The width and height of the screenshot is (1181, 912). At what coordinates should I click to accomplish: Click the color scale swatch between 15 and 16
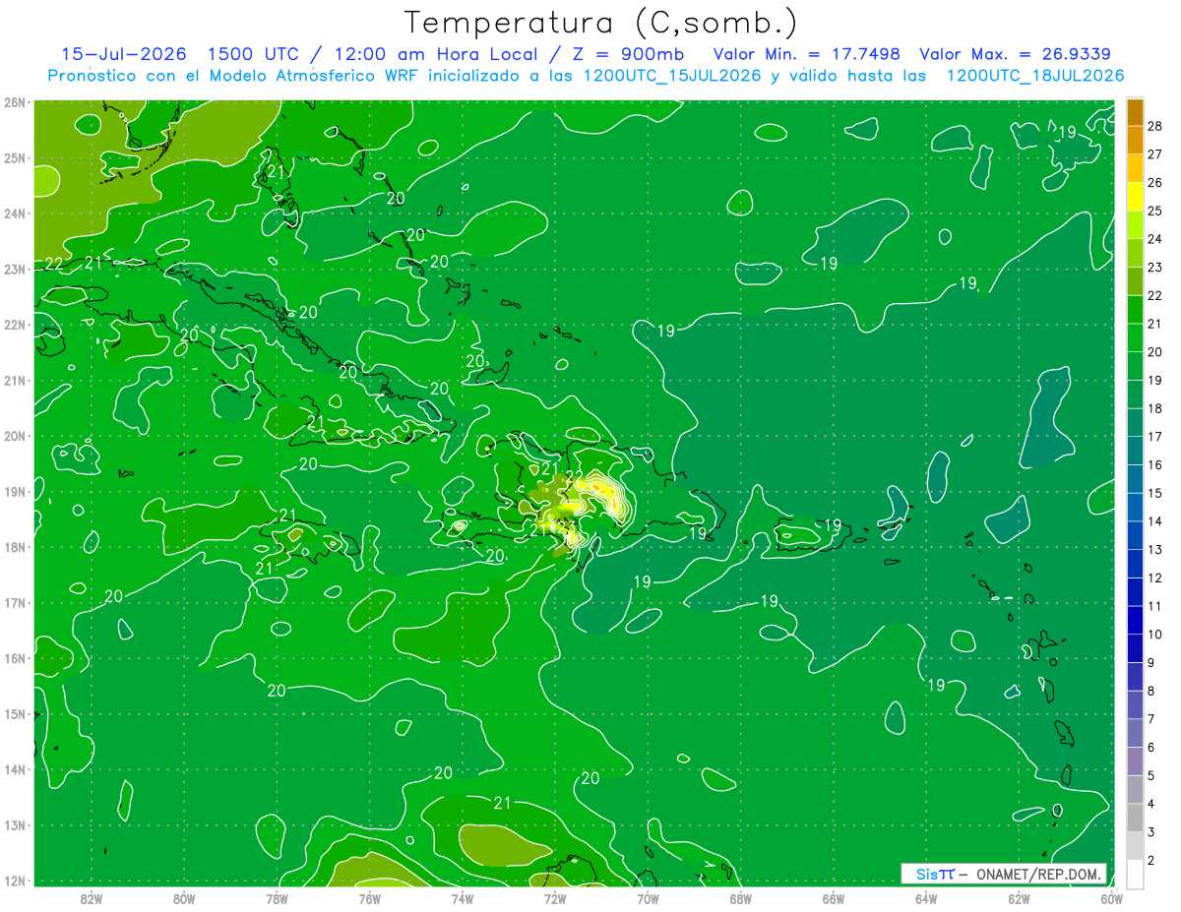click(1135, 480)
